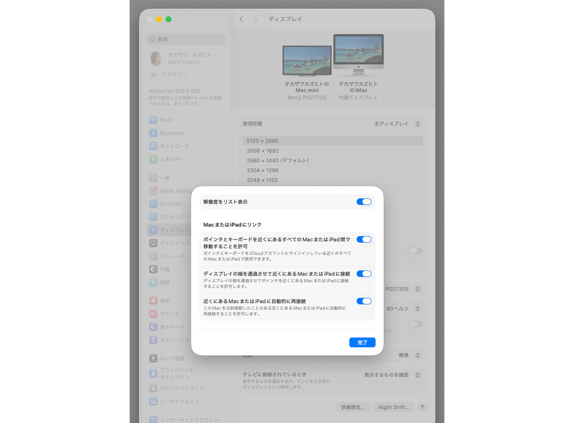
Task: Select the サウンド speaker icon
Action: click(x=153, y=314)
